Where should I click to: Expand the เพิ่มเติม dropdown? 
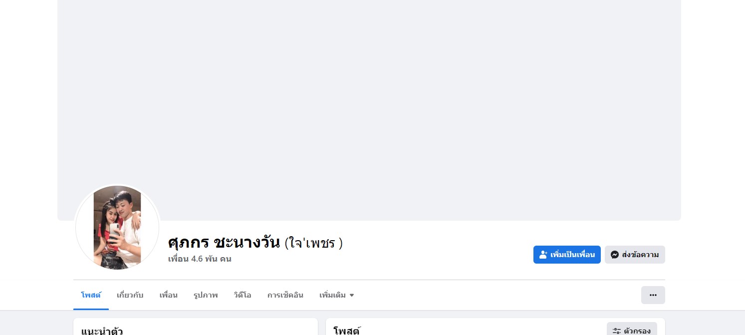pos(336,295)
